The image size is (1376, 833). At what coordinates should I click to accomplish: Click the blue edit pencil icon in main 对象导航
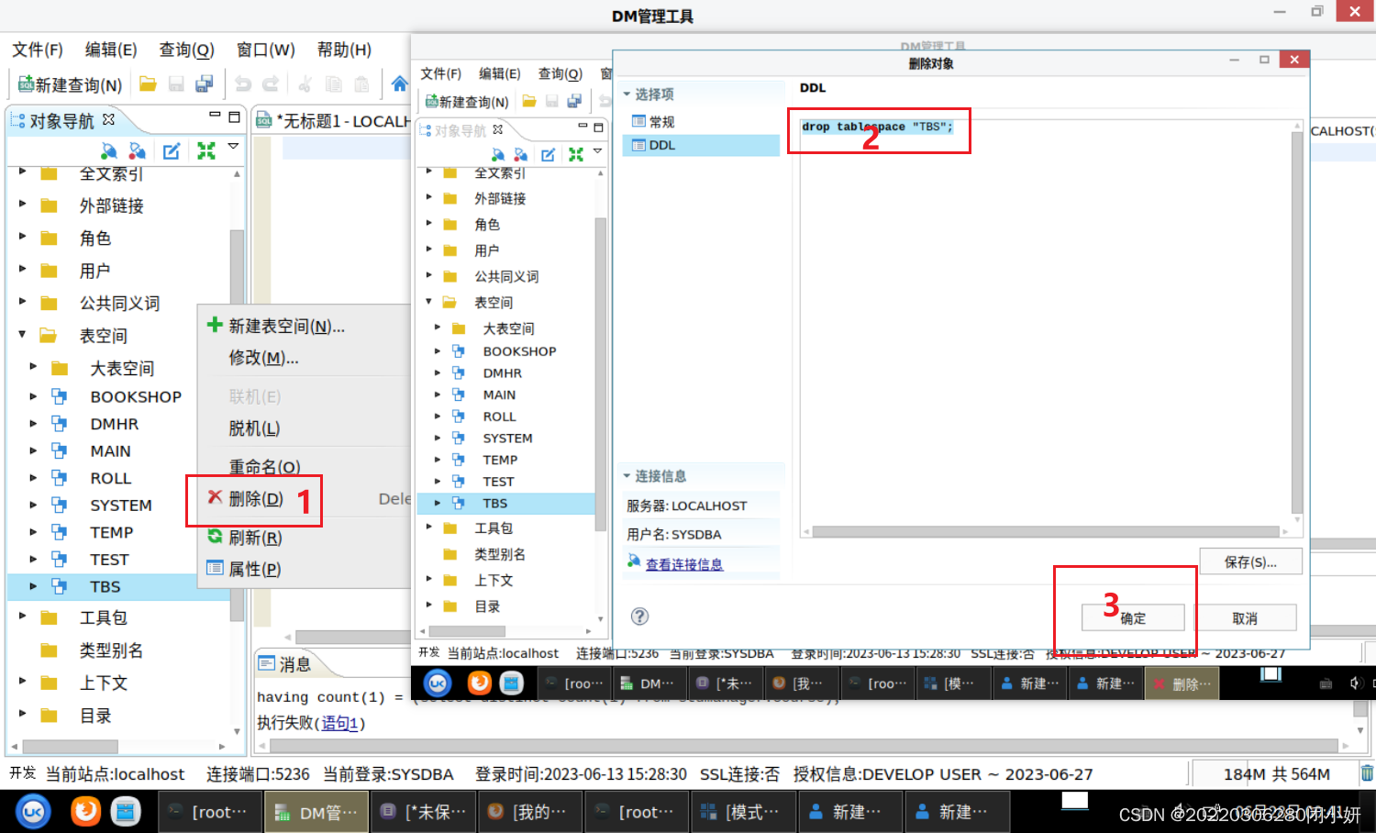tap(172, 150)
